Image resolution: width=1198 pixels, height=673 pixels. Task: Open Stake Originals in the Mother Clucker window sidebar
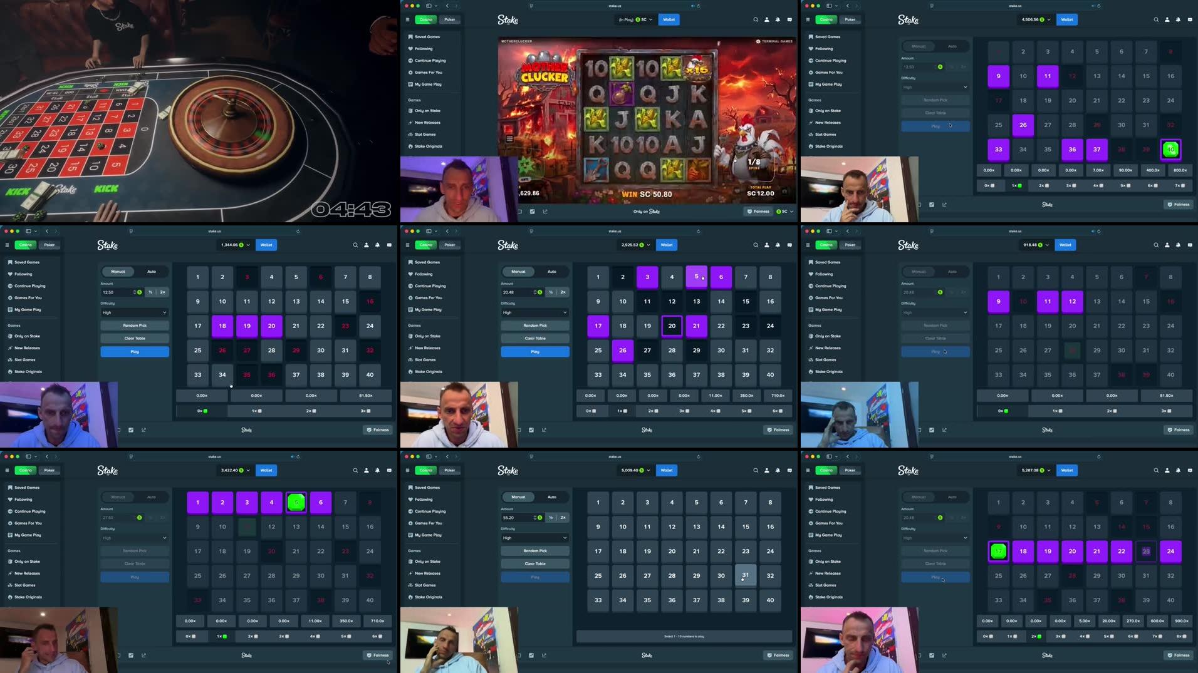429,146
